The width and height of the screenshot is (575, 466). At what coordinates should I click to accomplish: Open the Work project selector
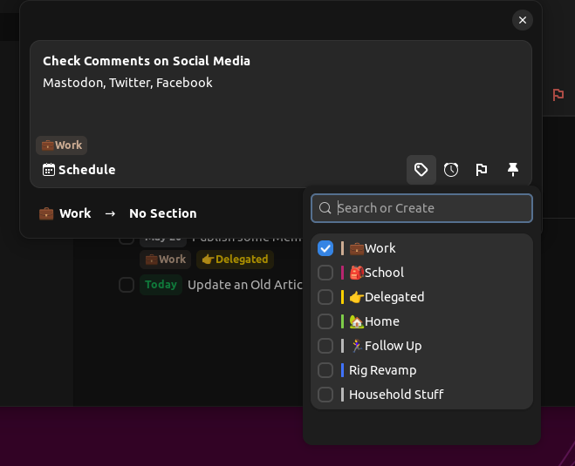tap(65, 213)
